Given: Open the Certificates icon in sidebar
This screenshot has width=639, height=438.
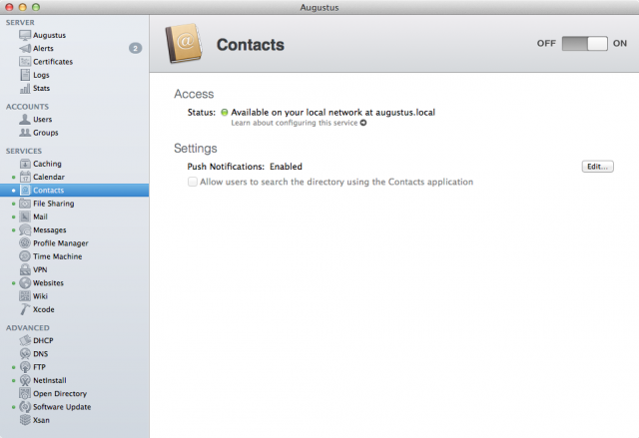Looking at the screenshot, I should tap(25, 62).
